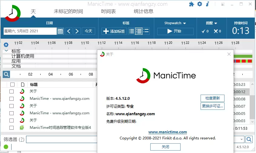Click the scrollbar up arrow of list
This screenshot has height=153, width=256.
pos(252,84)
